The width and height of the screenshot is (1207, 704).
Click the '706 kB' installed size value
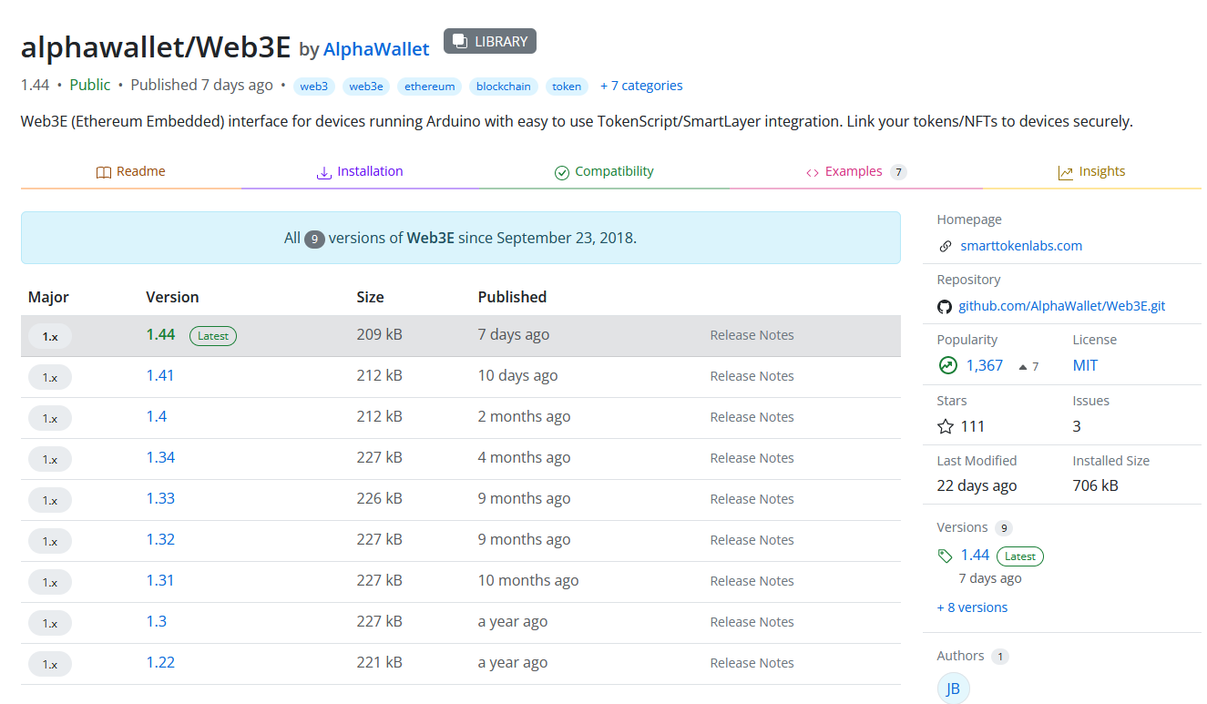[x=1095, y=485]
